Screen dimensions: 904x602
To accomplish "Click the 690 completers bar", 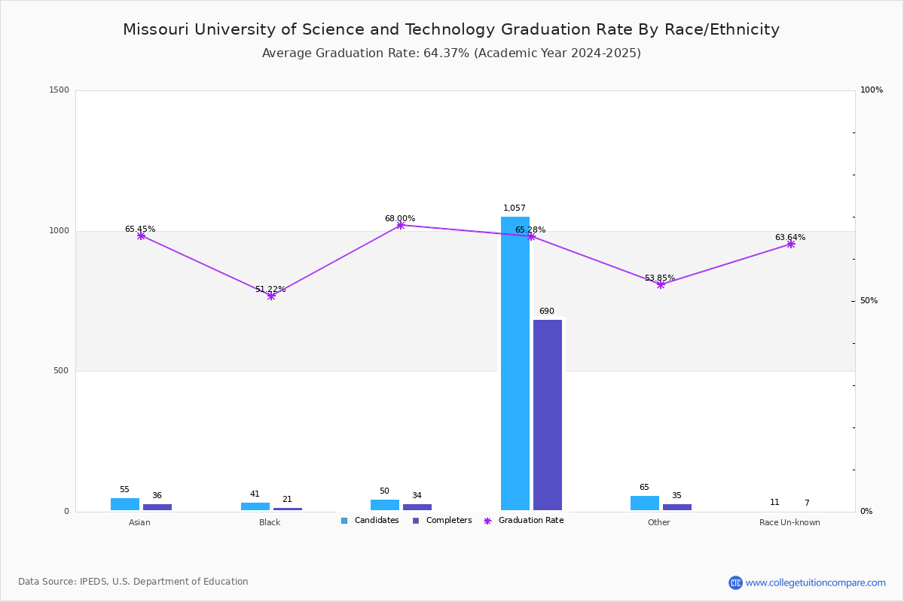I will tap(548, 415).
